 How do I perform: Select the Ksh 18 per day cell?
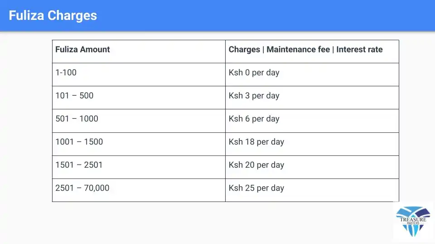[312, 144]
